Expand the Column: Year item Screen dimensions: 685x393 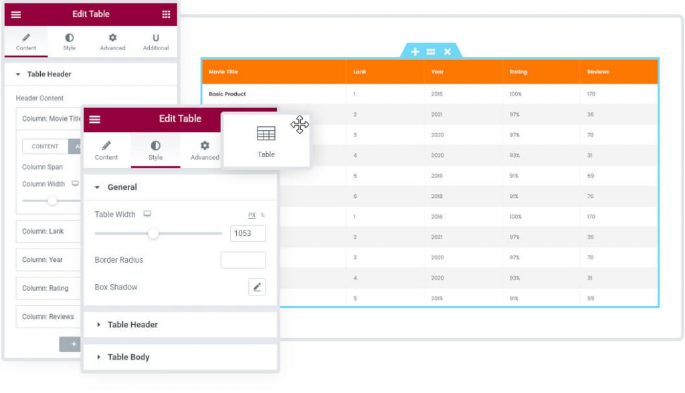[x=48, y=260]
